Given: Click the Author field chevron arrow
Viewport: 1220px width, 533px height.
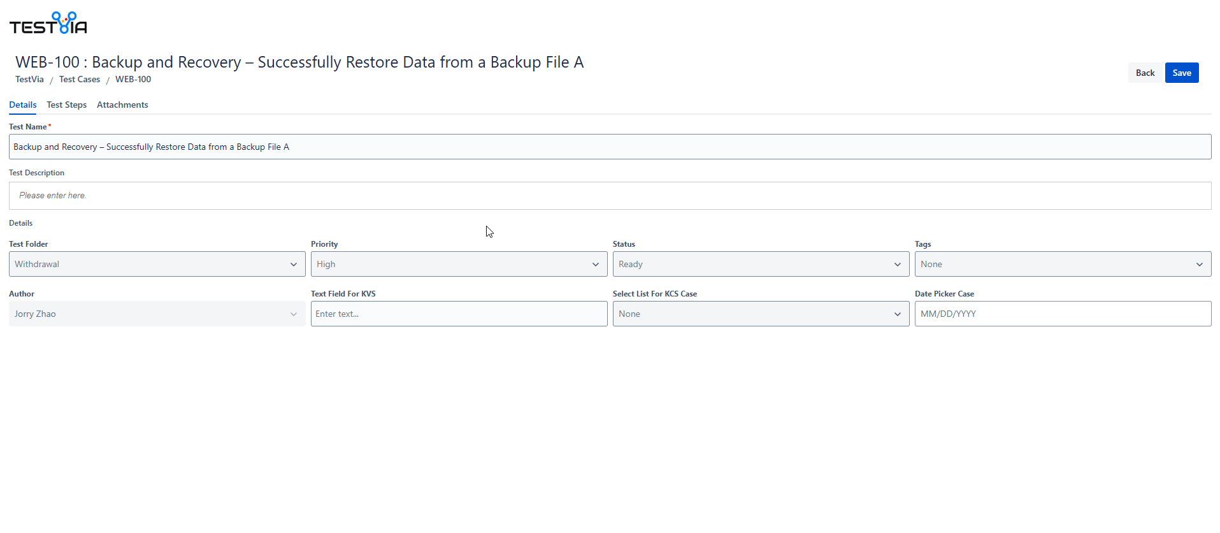Looking at the screenshot, I should (294, 314).
